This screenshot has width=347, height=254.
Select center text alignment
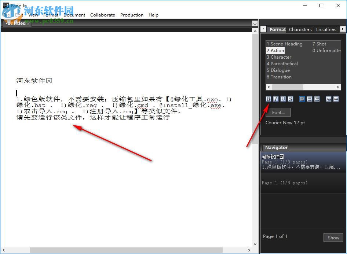coord(309,99)
